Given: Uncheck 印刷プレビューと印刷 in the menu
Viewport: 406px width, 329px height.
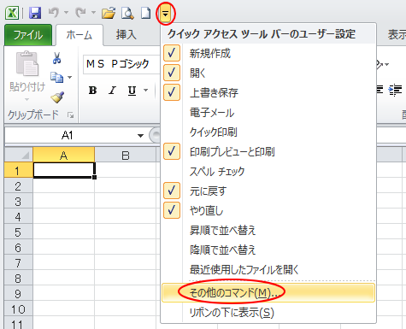Looking at the screenshot, I should pos(268,151).
